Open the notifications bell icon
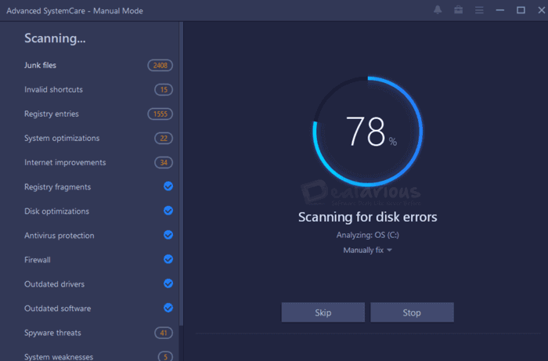 pyautogui.click(x=438, y=10)
